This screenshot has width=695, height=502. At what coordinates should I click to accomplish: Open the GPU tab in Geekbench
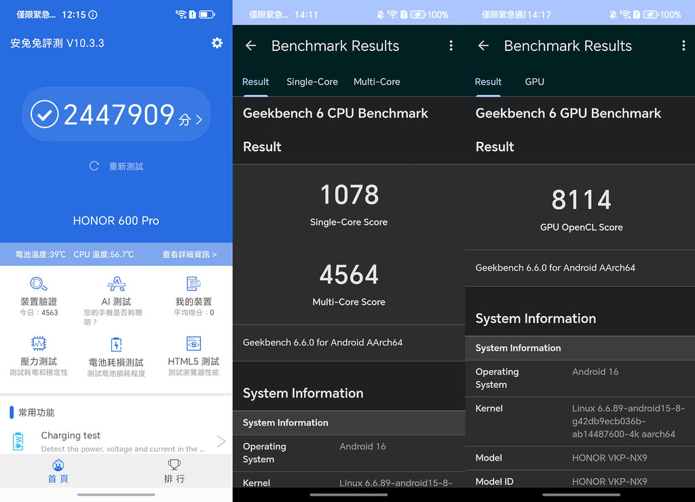coord(534,81)
